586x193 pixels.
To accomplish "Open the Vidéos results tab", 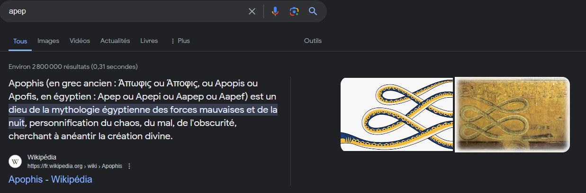I will 80,41.
